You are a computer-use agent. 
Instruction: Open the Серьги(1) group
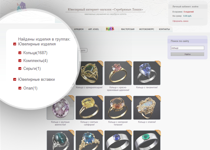pos(32,69)
